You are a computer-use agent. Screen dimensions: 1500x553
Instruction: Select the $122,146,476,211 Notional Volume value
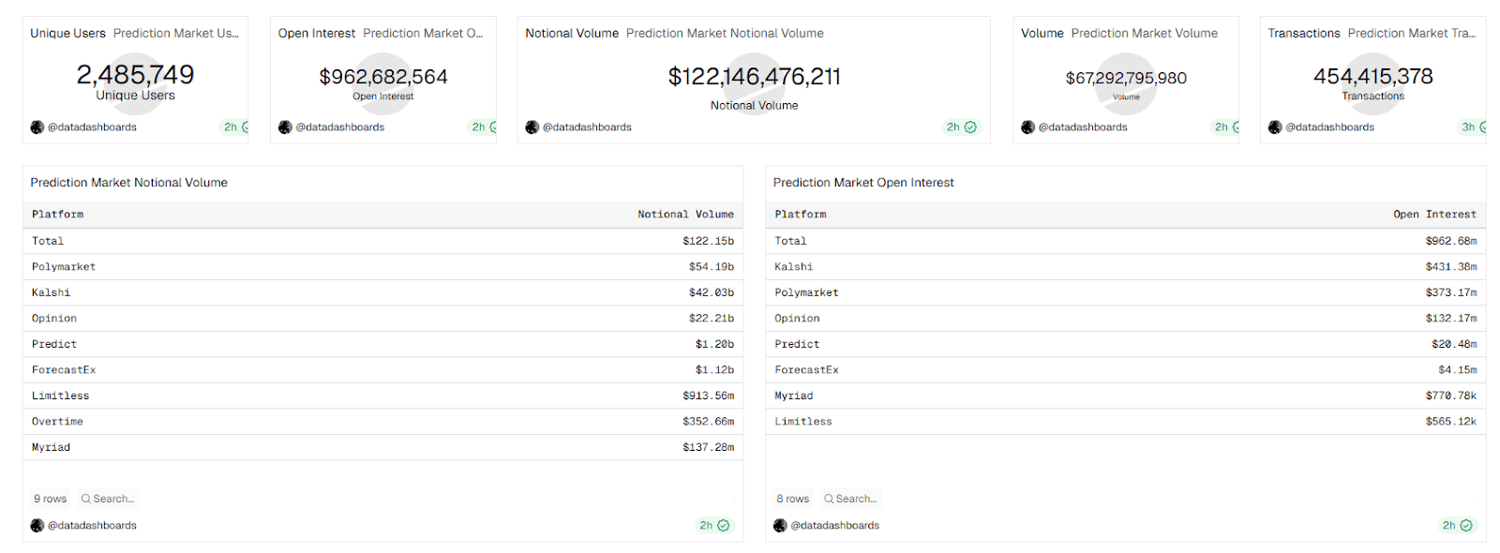pyautogui.click(x=754, y=77)
